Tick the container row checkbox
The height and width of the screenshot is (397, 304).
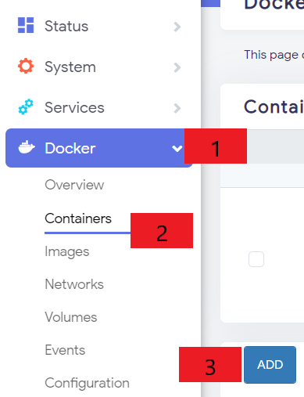(x=256, y=259)
